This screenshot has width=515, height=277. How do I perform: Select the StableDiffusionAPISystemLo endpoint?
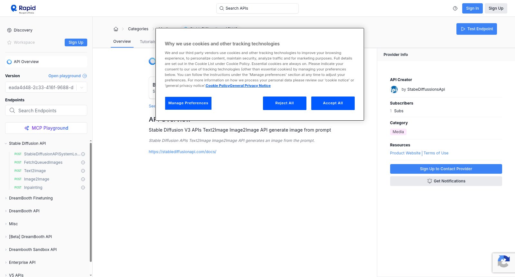coord(52,154)
